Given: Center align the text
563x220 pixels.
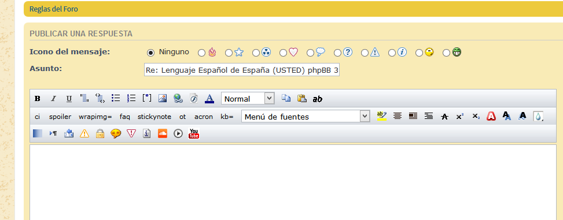Looking at the screenshot, I should coord(397,115).
